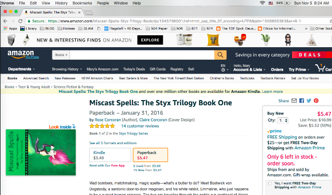Go back with the browser back arrow

pos(5,21)
